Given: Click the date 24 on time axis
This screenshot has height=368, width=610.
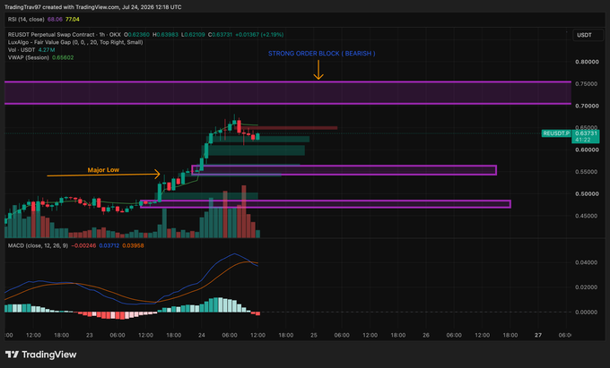Looking at the screenshot, I should [202, 335].
